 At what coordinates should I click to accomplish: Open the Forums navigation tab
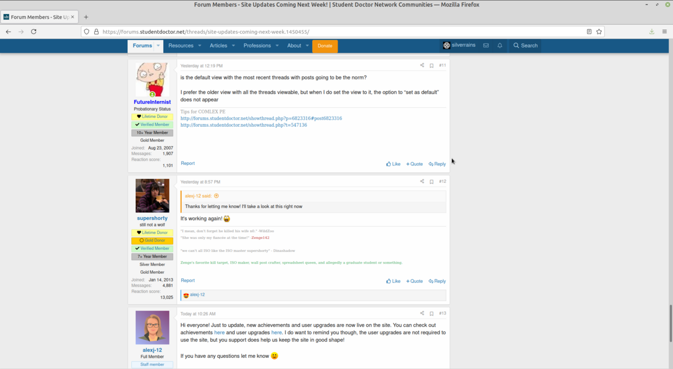(x=142, y=45)
